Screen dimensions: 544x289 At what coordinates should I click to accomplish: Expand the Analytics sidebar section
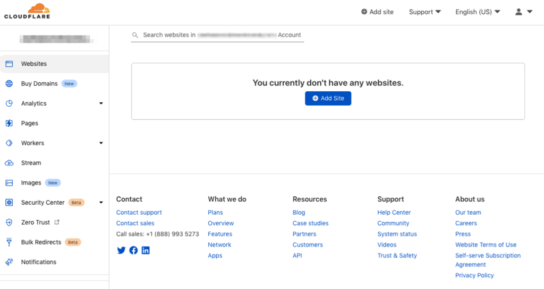101,103
